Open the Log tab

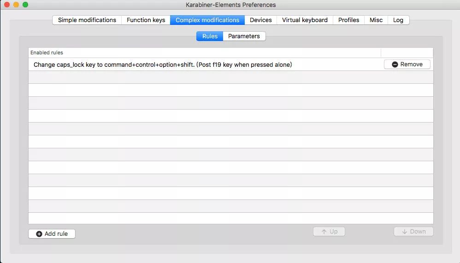coord(398,20)
